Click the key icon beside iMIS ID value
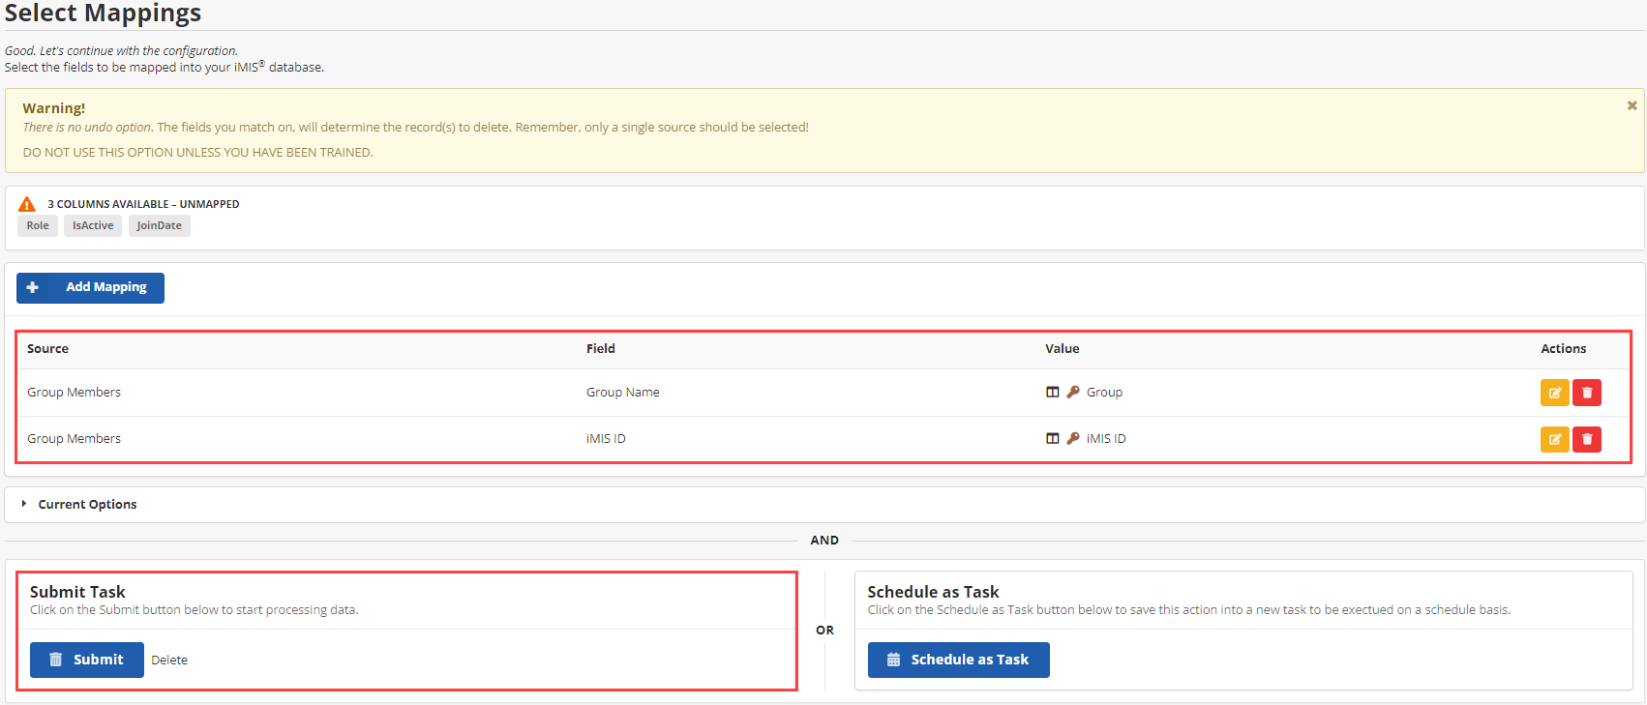1647x705 pixels. (1073, 439)
